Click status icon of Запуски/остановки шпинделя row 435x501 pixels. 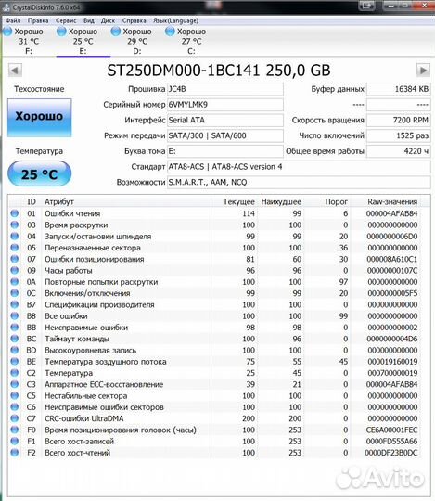coord(14,237)
